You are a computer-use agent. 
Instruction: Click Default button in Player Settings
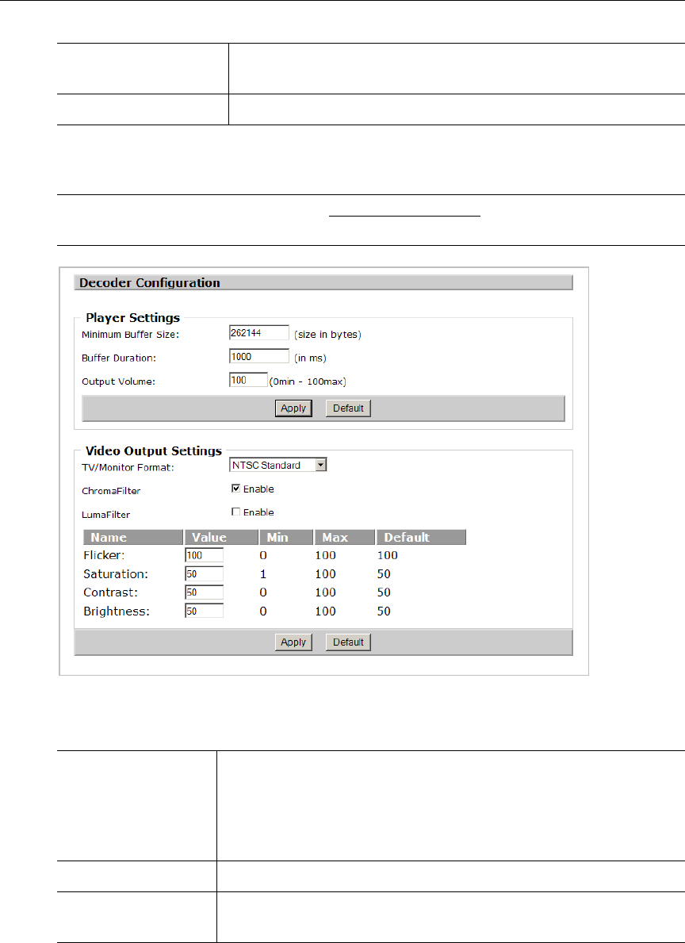tap(348, 408)
